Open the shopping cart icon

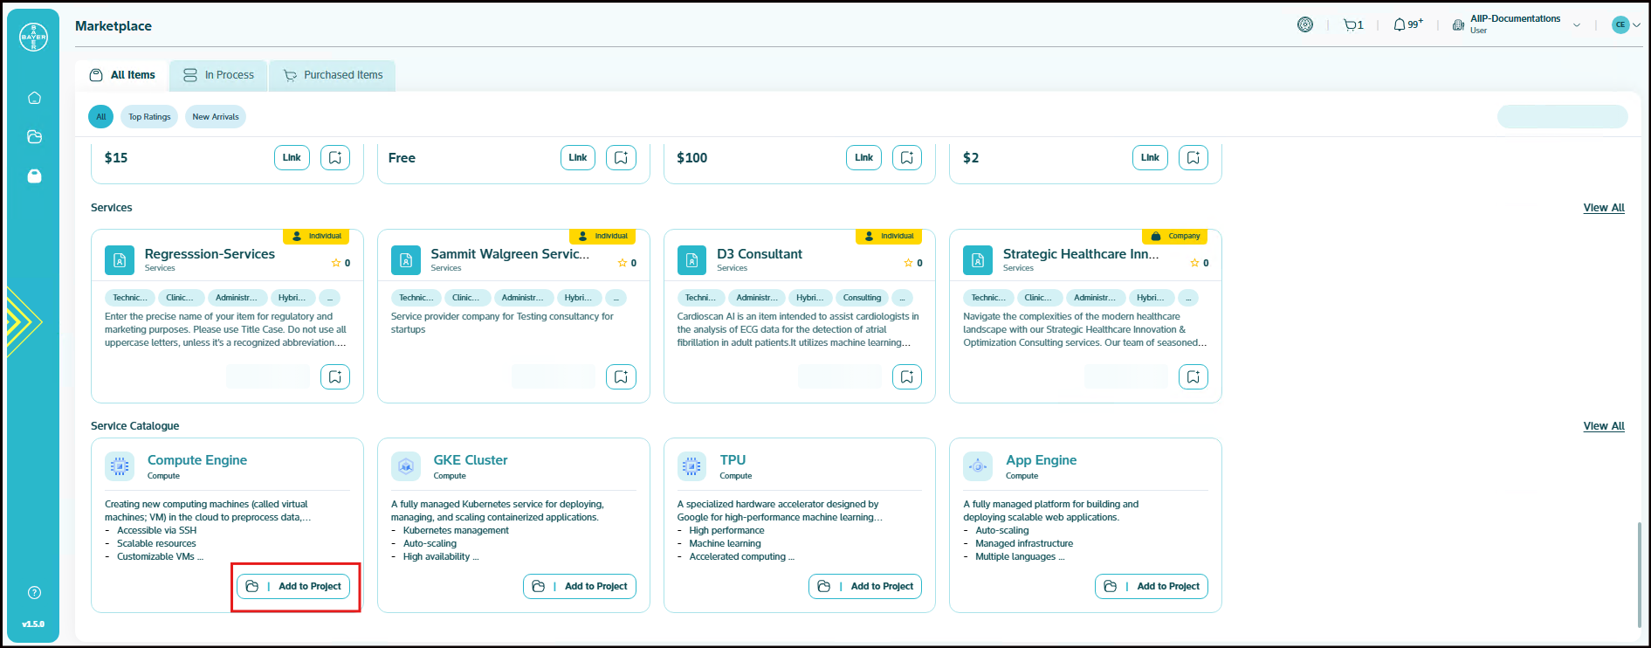click(1352, 25)
